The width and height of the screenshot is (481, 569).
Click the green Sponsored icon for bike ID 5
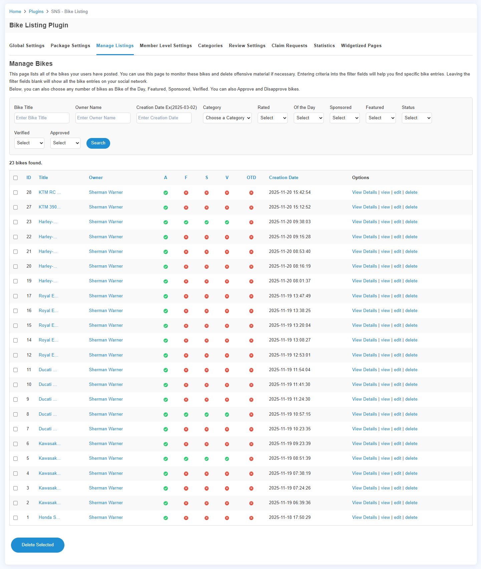(x=207, y=459)
